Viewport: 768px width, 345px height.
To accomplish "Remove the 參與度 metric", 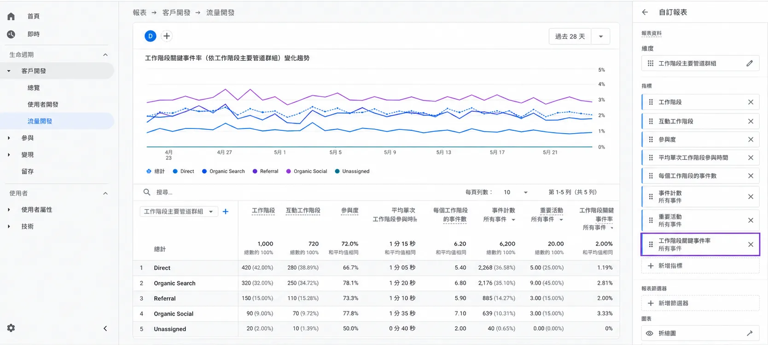I will 751,140.
